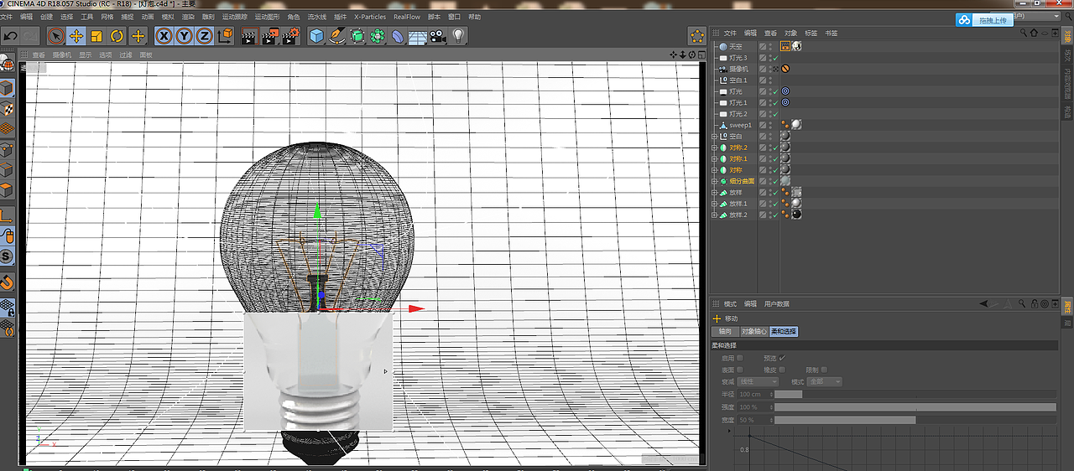The width and height of the screenshot is (1074, 471).
Task: Add a Cube primitive object
Action: pos(316,36)
